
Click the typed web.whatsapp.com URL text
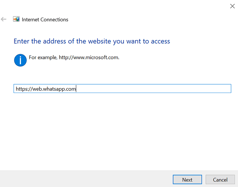(46, 89)
